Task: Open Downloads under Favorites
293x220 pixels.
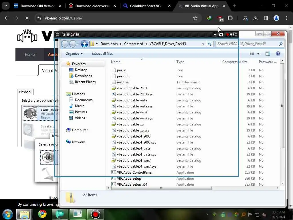Action: 83,76
